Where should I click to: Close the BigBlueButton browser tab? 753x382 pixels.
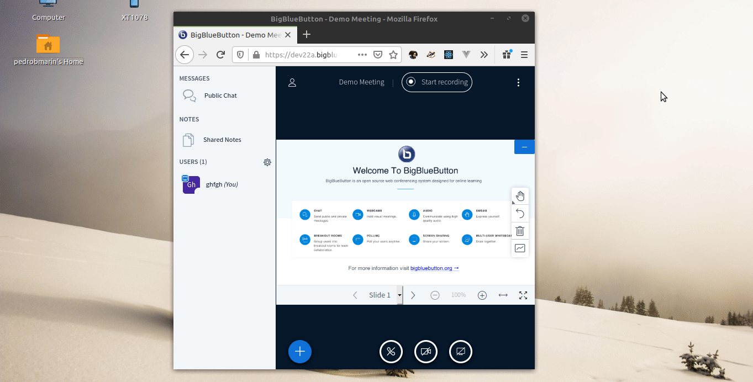tap(288, 35)
